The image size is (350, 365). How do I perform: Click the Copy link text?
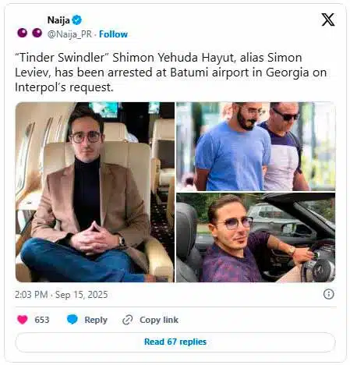[159, 320]
